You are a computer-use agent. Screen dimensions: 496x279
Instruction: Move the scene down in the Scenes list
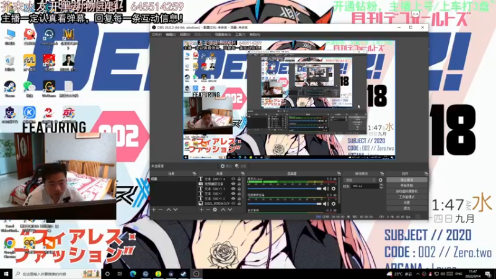point(175,210)
